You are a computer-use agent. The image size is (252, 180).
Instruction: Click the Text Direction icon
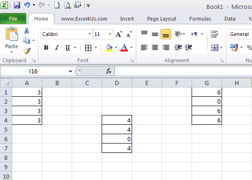point(194,34)
